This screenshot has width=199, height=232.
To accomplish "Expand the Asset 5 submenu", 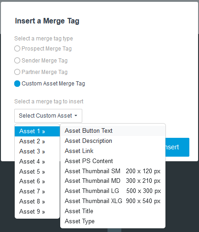I will [37, 171].
